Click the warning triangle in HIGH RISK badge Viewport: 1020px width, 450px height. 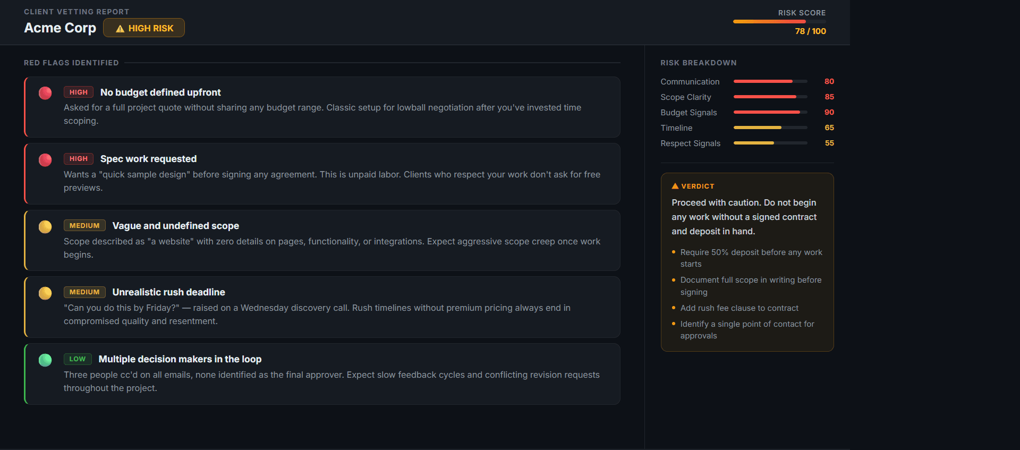(120, 29)
